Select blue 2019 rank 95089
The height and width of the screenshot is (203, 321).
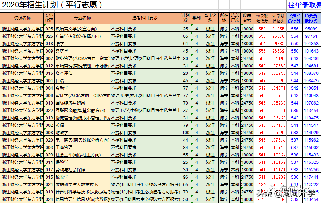pos(311,29)
